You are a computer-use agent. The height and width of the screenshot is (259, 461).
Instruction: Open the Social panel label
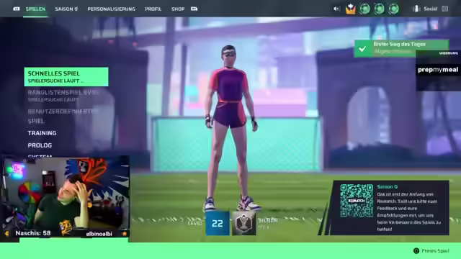[431, 9]
